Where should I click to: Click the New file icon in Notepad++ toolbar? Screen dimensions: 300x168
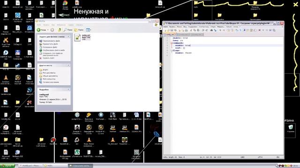pyautogui.click(x=165, y=30)
